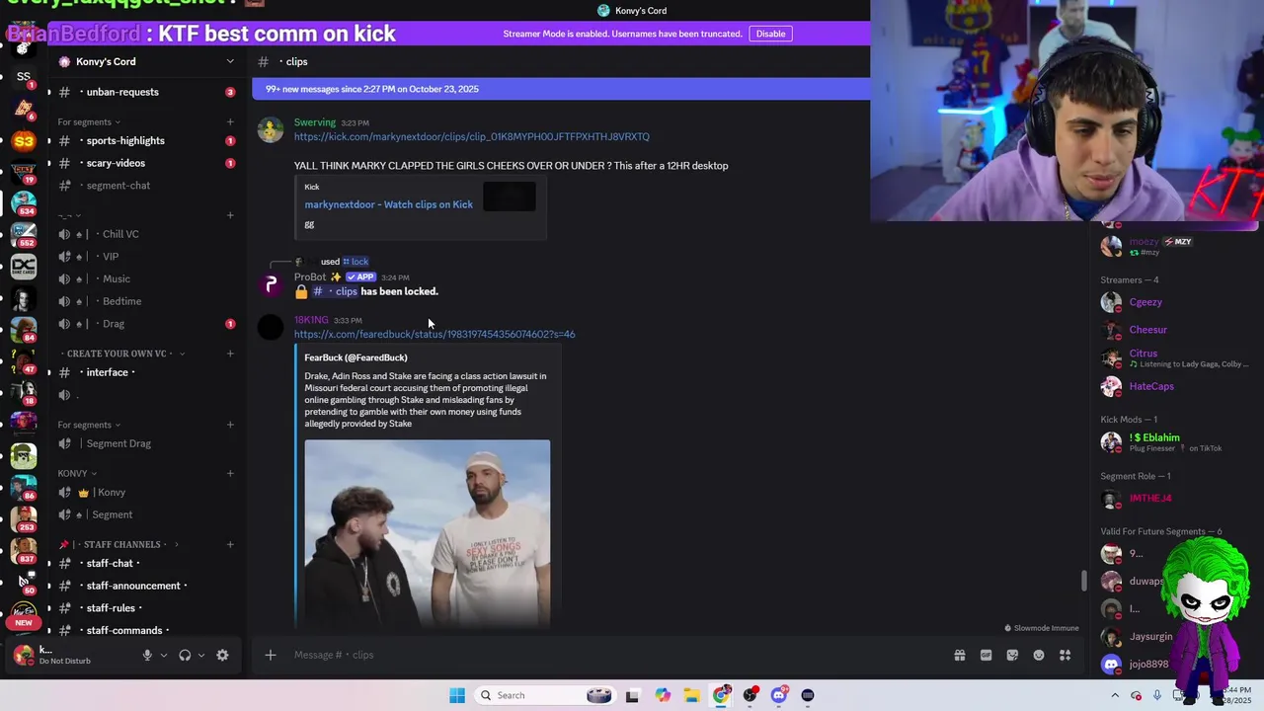Show hidden system tray icons
The image size is (1264, 711).
1116,695
